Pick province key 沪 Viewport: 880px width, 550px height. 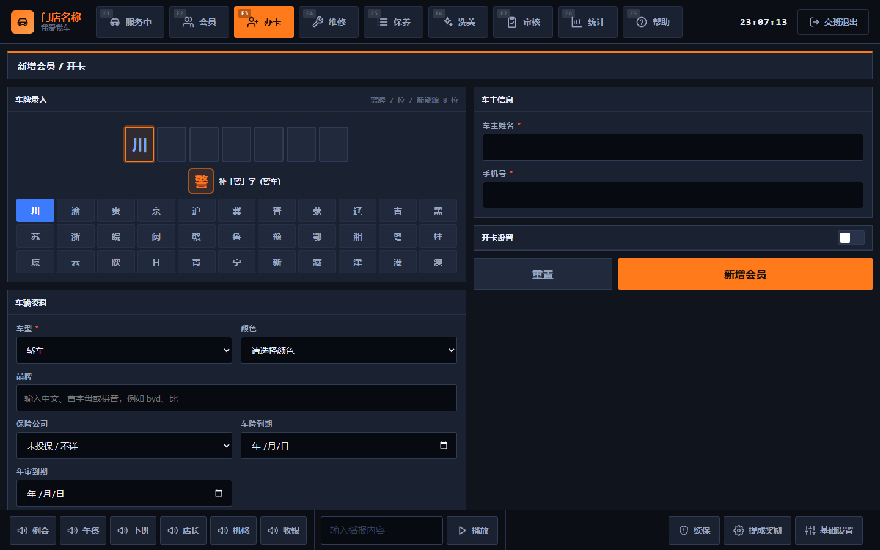[x=197, y=211]
